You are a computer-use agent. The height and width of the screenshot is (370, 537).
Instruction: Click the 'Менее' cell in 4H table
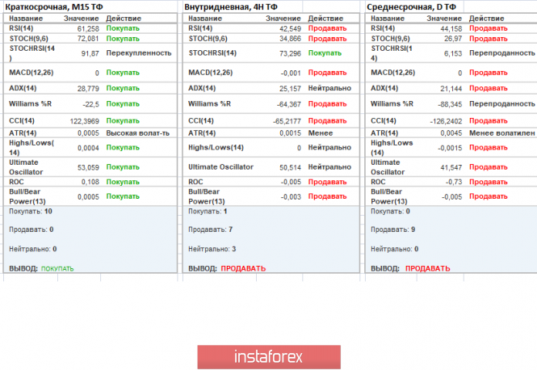pyautogui.click(x=321, y=133)
